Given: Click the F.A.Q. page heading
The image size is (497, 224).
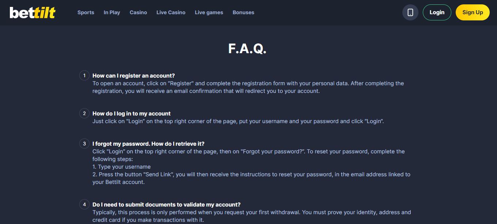Looking at the screenshot, I should 247,48.
